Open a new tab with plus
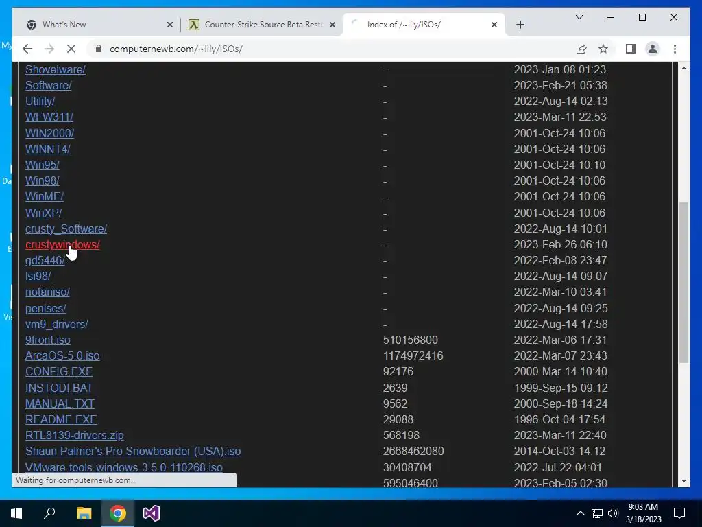Screen dimensions: 702x527 (520, 25)
